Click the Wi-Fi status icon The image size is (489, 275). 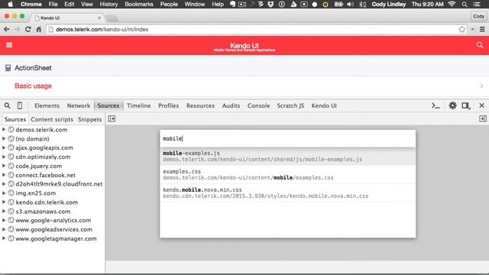452,4
